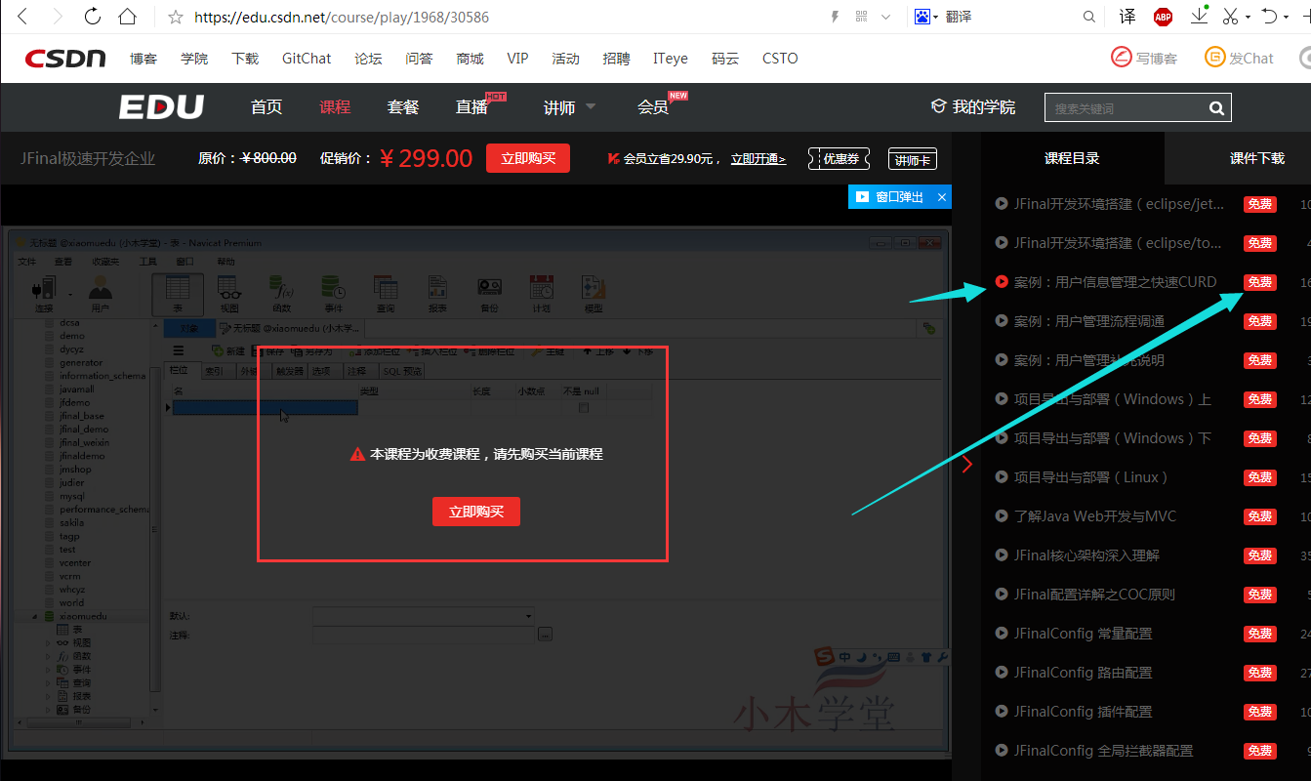
Task: Click the 写博客 pen icon
Action: 1122,58
